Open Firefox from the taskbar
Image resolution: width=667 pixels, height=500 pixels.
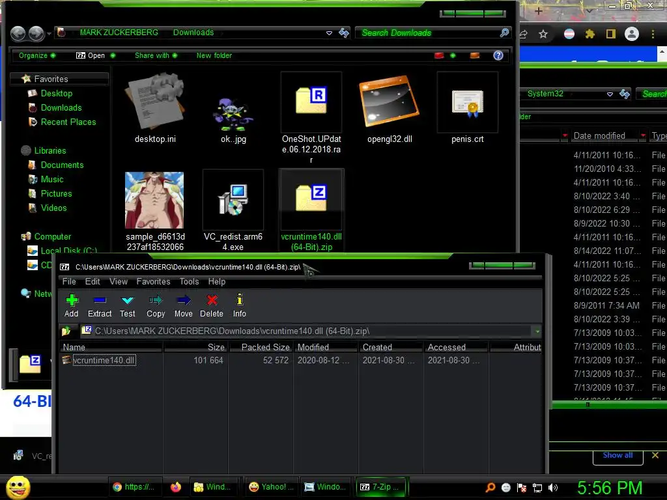pyautogui.click(x=176, y=487)
